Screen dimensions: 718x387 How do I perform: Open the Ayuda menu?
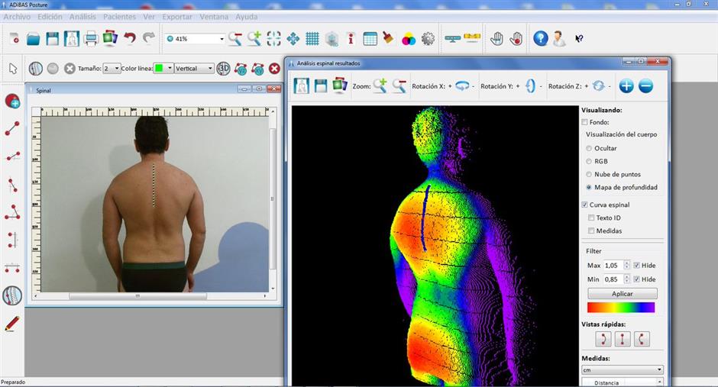(x=247, y=17)
